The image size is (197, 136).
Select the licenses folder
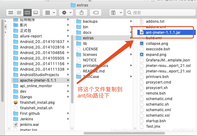[104, 54]
